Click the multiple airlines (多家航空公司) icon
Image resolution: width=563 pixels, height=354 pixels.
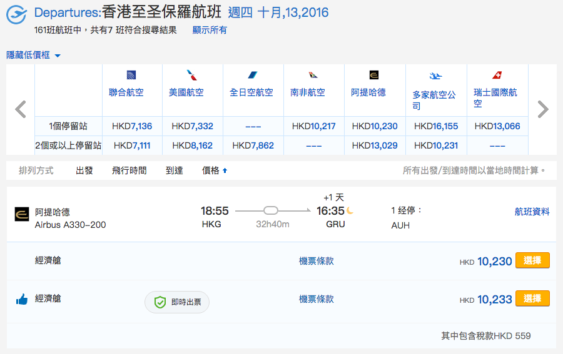pyautogui.click(x=435, y=76)
